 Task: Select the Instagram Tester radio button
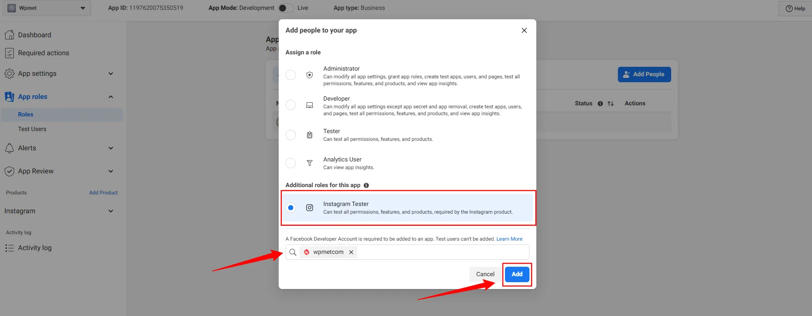click(291, 208)
